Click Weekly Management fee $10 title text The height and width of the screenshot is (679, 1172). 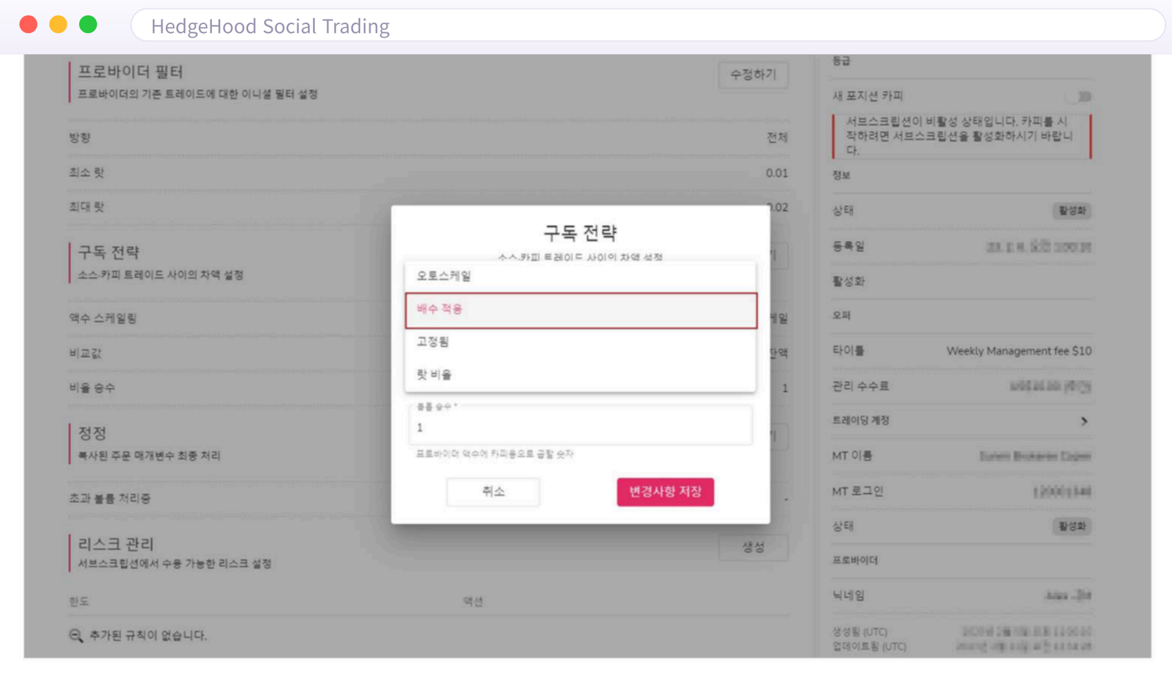[1018, 351]
